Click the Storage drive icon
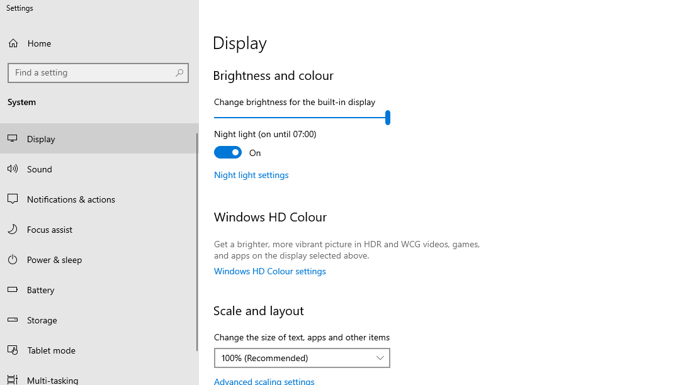Viewport: 673px width, 385px height. point(13,320)
